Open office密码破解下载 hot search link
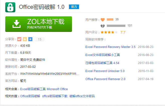Screen dimensions: 165x106 [x=55, y=96]
